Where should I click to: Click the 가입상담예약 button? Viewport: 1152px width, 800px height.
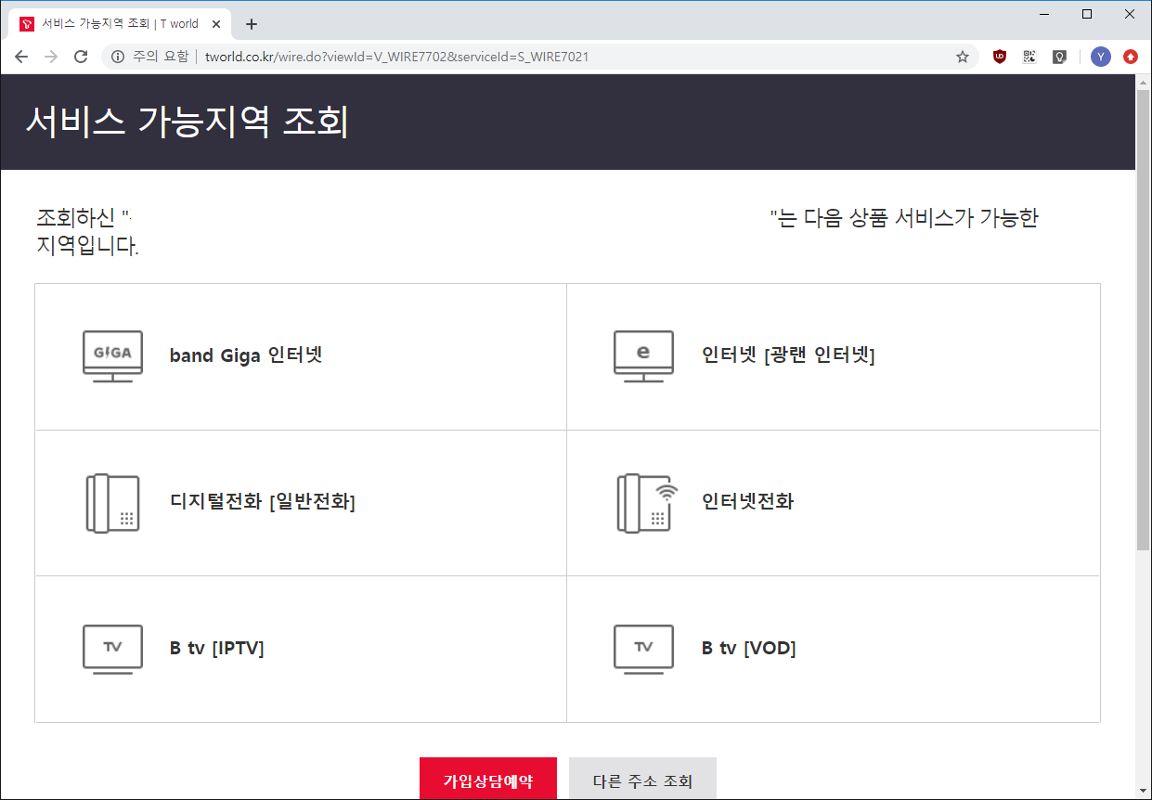coord(488,779)
